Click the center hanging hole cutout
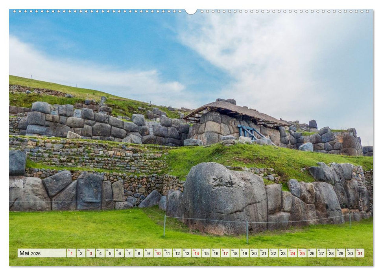Image resolution: width=382 pixels, height=275 pixels. (x=191, y=11)
